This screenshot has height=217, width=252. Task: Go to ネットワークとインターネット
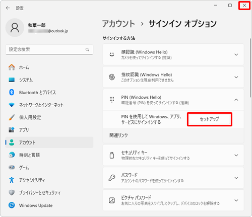pos(41,105)
